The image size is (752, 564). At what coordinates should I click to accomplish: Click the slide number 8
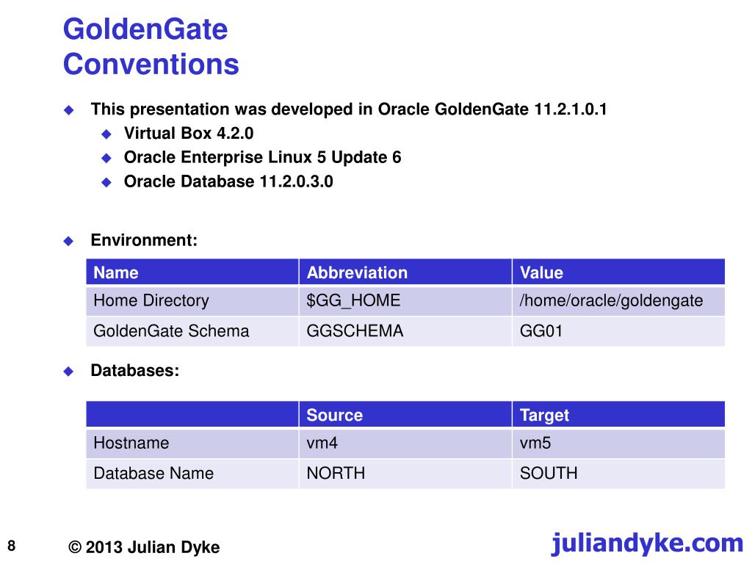12,546
